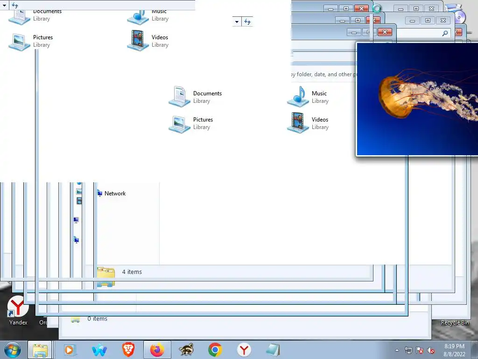Viewport: 478px width, 359px height.
Task: Open the Documents library in the center window
Action: [195, 97]
